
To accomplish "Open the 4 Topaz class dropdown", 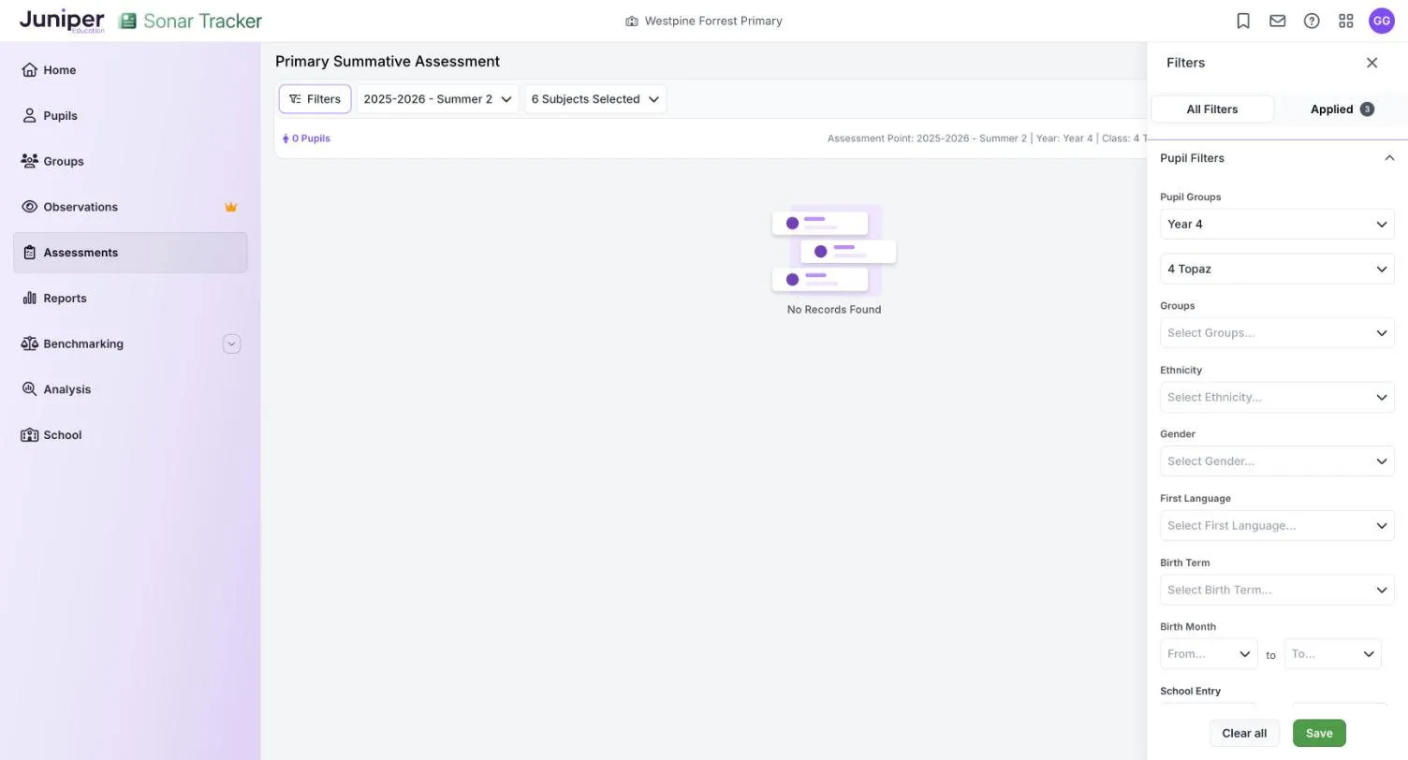I will point(1277,270).
